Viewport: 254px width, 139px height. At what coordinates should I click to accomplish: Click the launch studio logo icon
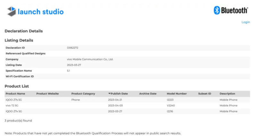point(12,11)
